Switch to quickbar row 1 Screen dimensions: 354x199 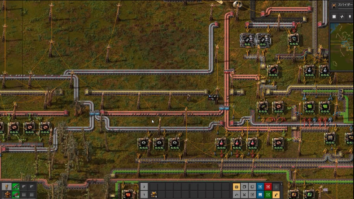[x=144, y=195]
